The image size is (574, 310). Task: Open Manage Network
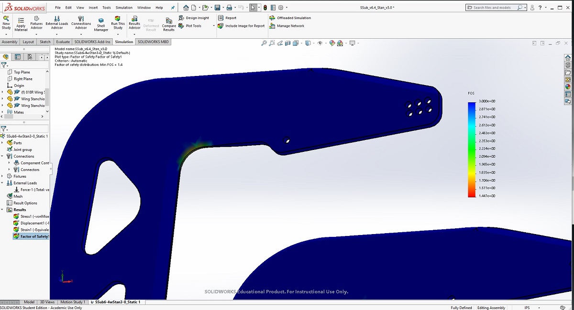pos(287,26)
